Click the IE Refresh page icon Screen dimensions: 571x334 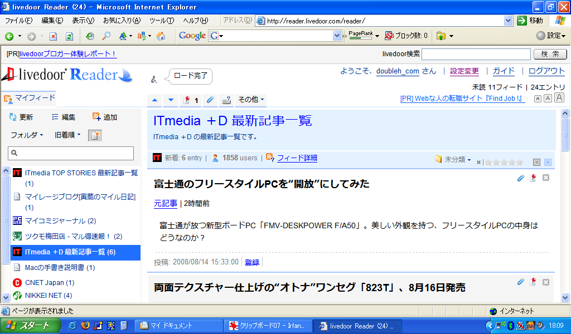click(69, 36)
